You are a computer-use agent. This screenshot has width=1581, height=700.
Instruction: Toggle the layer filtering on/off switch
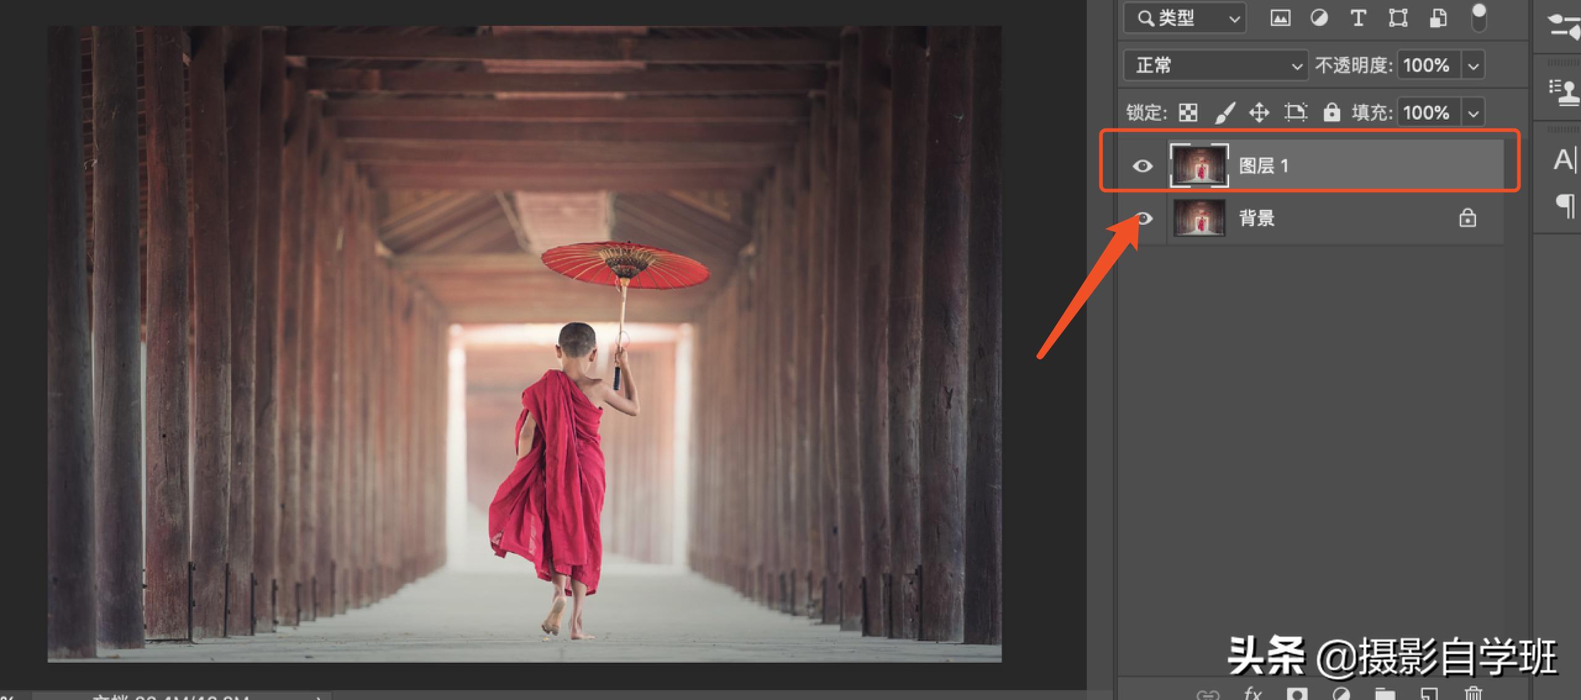[1478, 17]
